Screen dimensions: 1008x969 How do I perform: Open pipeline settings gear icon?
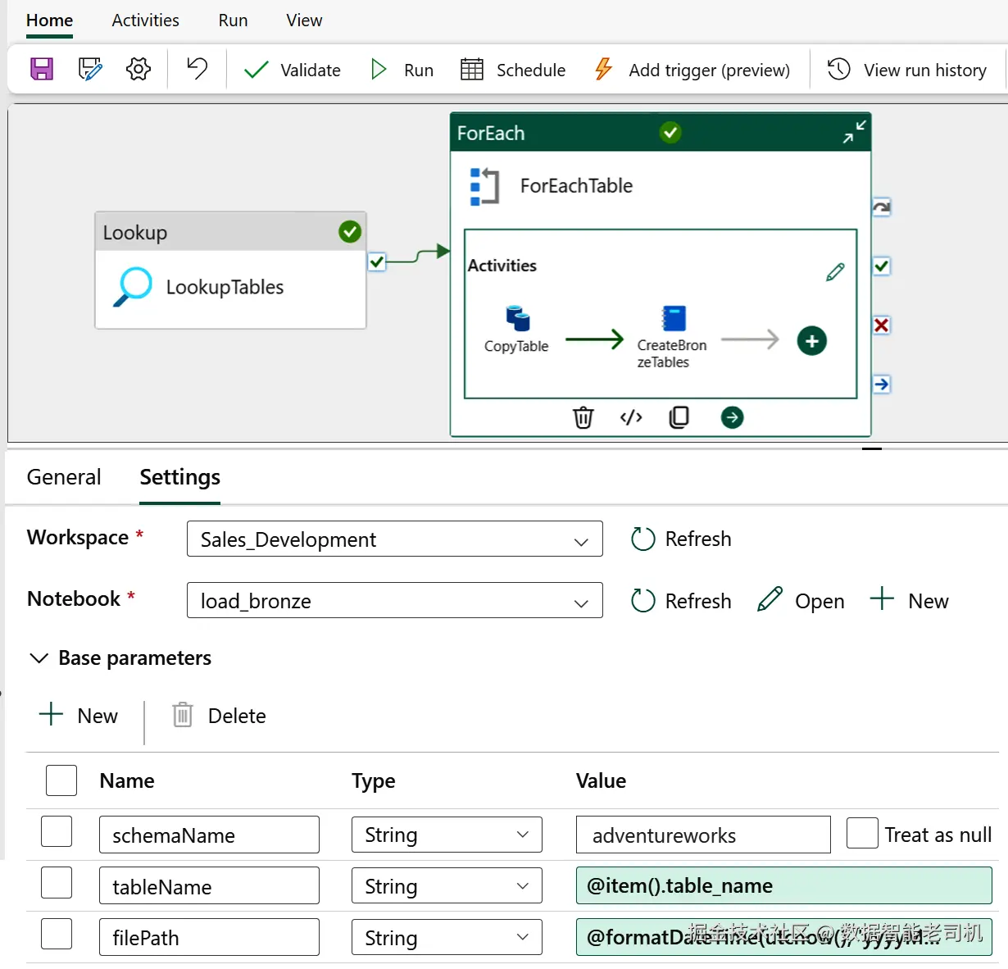(138, 69)
